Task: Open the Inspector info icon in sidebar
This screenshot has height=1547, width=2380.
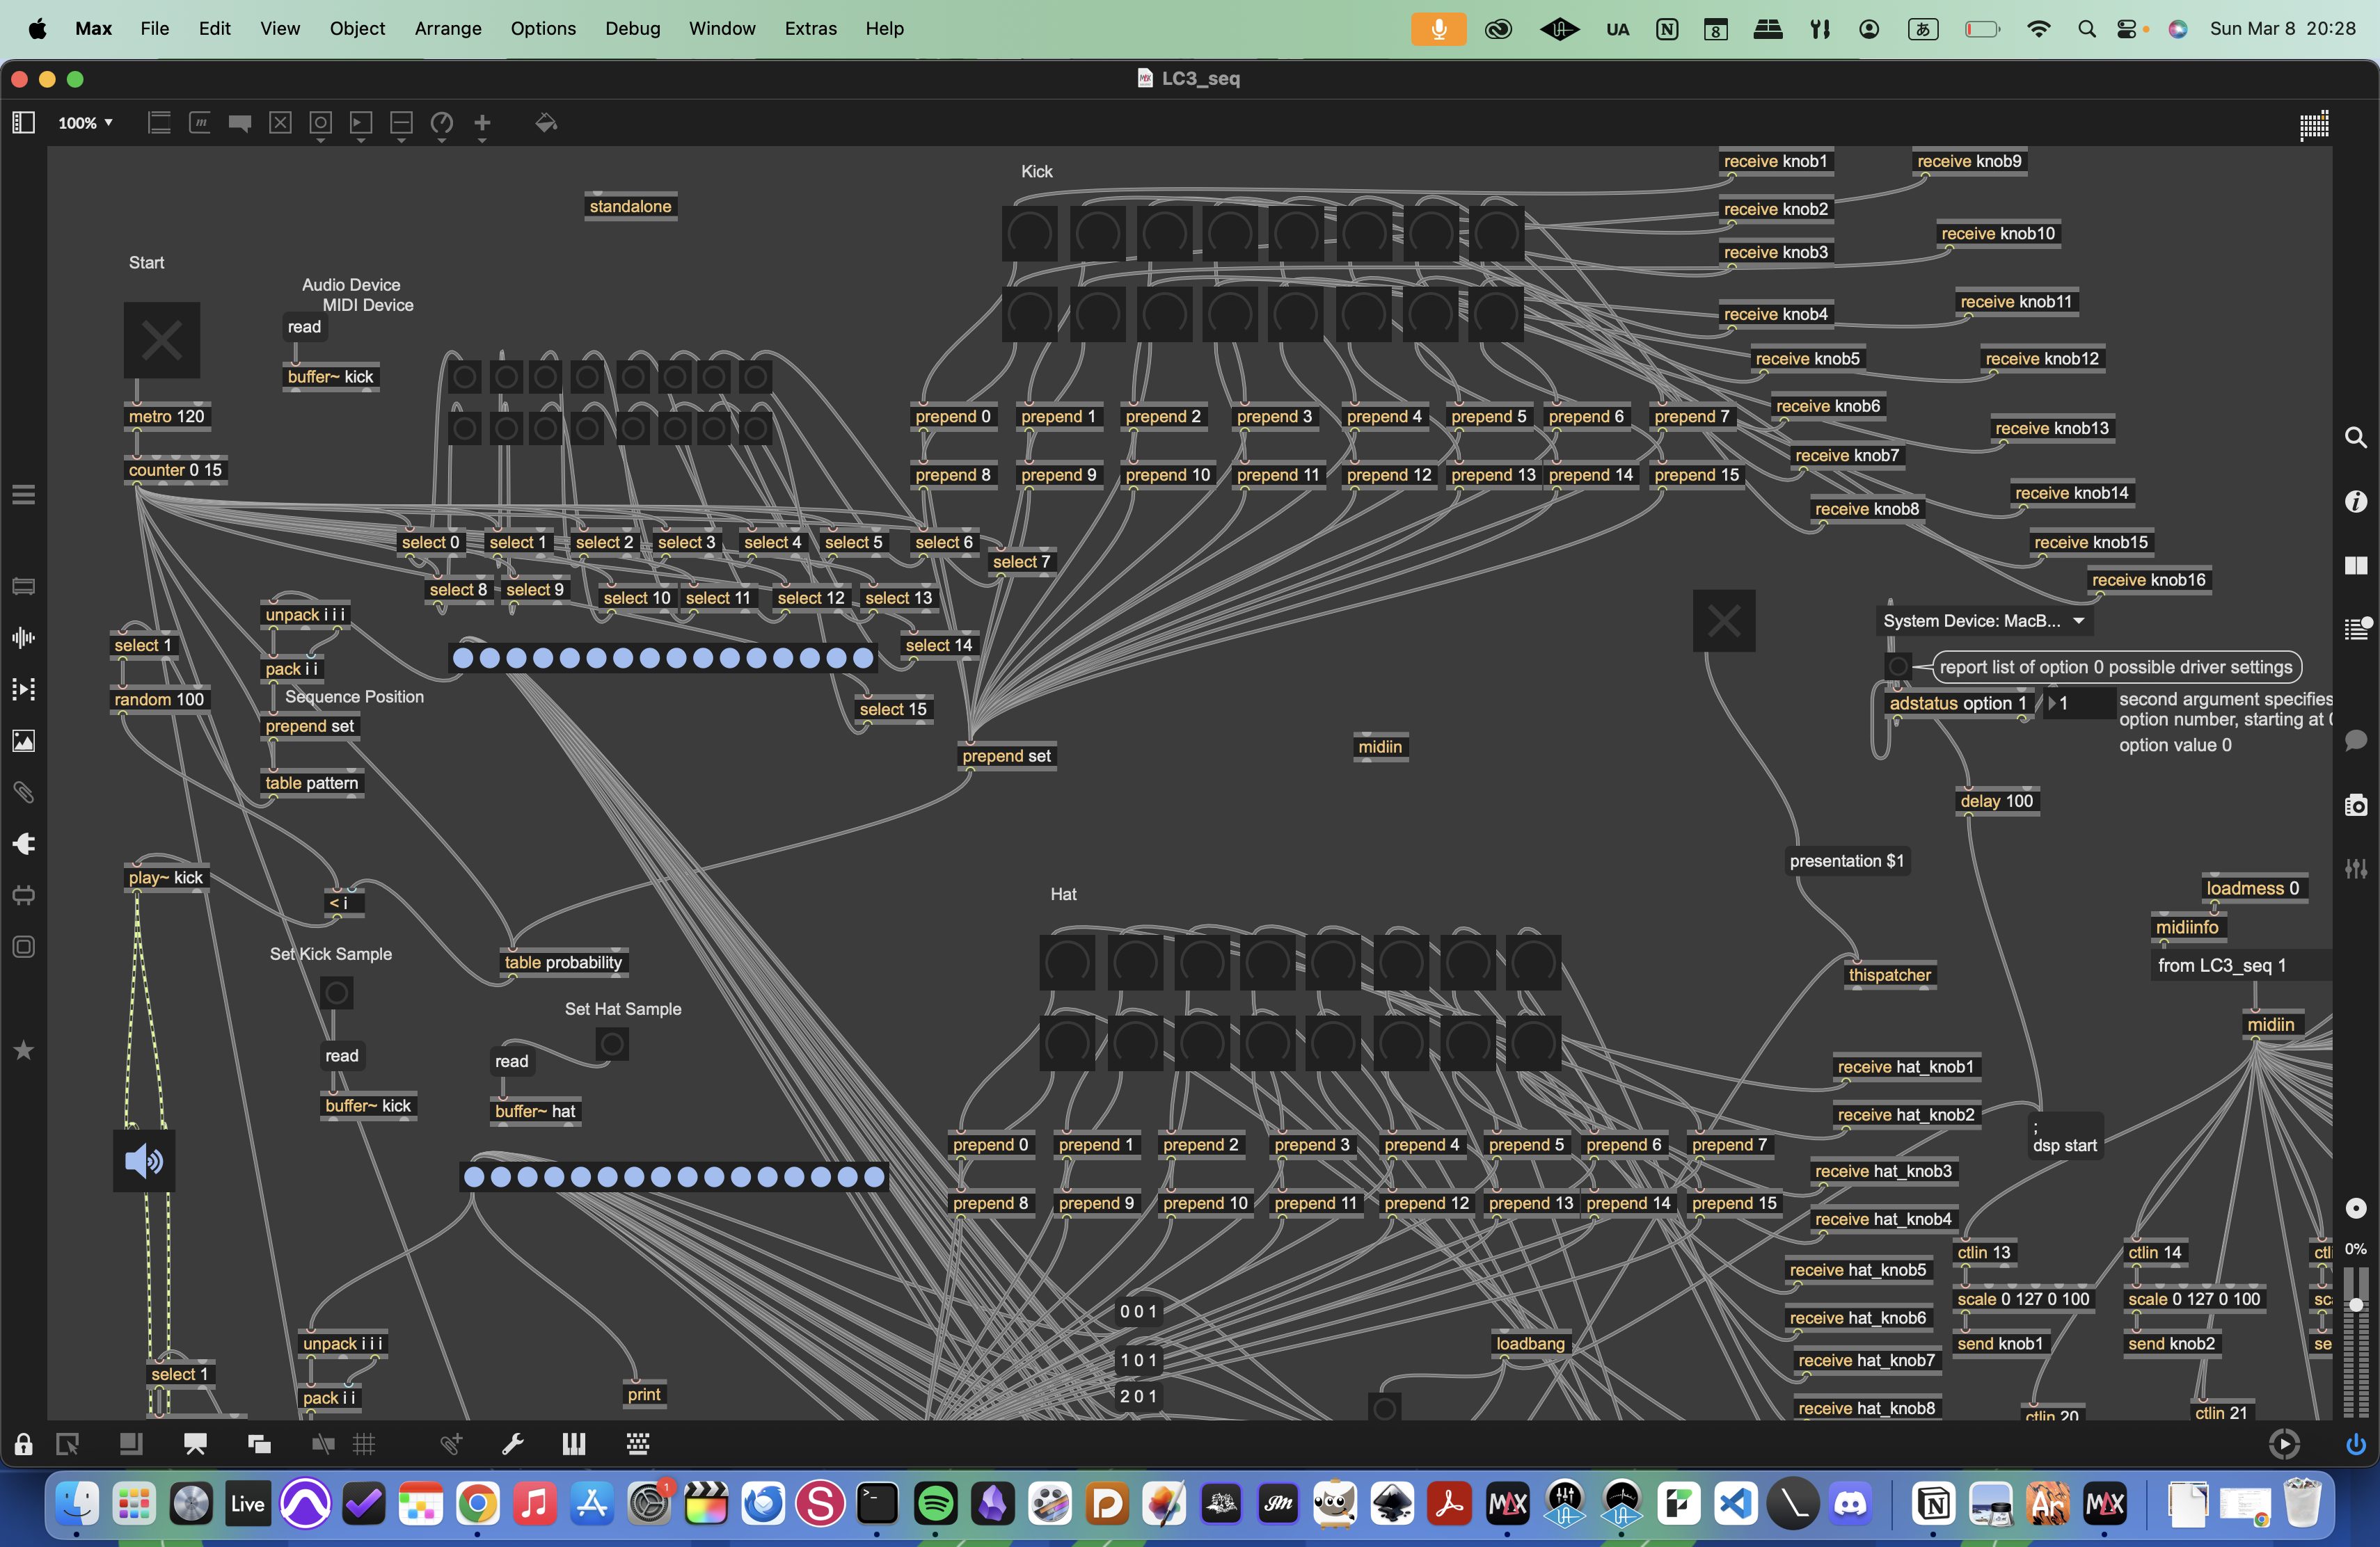Action: (2356, 502)
